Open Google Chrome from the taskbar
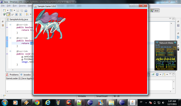 [x=37, y=102]
